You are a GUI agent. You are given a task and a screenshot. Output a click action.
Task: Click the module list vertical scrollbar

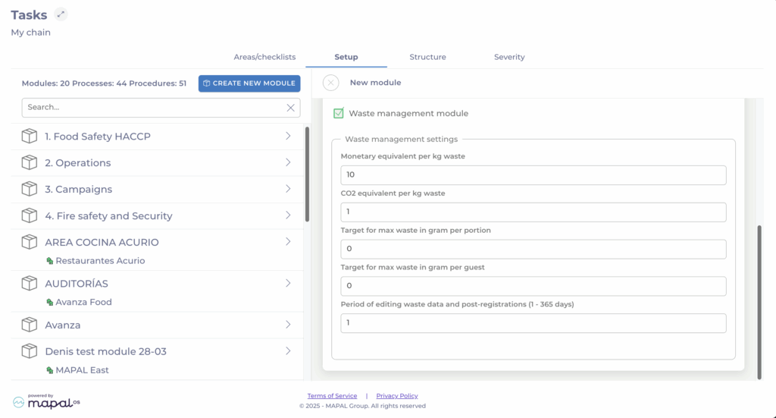pyautogui.click(x=307, y=174)
